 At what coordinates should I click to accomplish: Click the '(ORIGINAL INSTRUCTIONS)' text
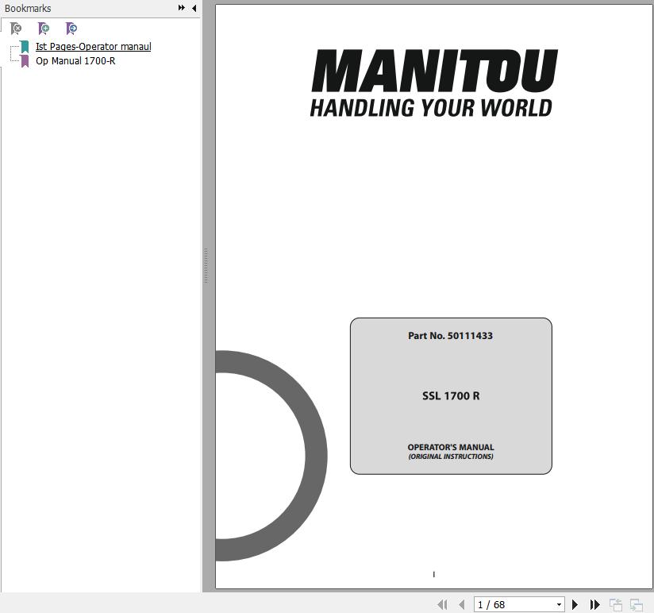[451, 457]
